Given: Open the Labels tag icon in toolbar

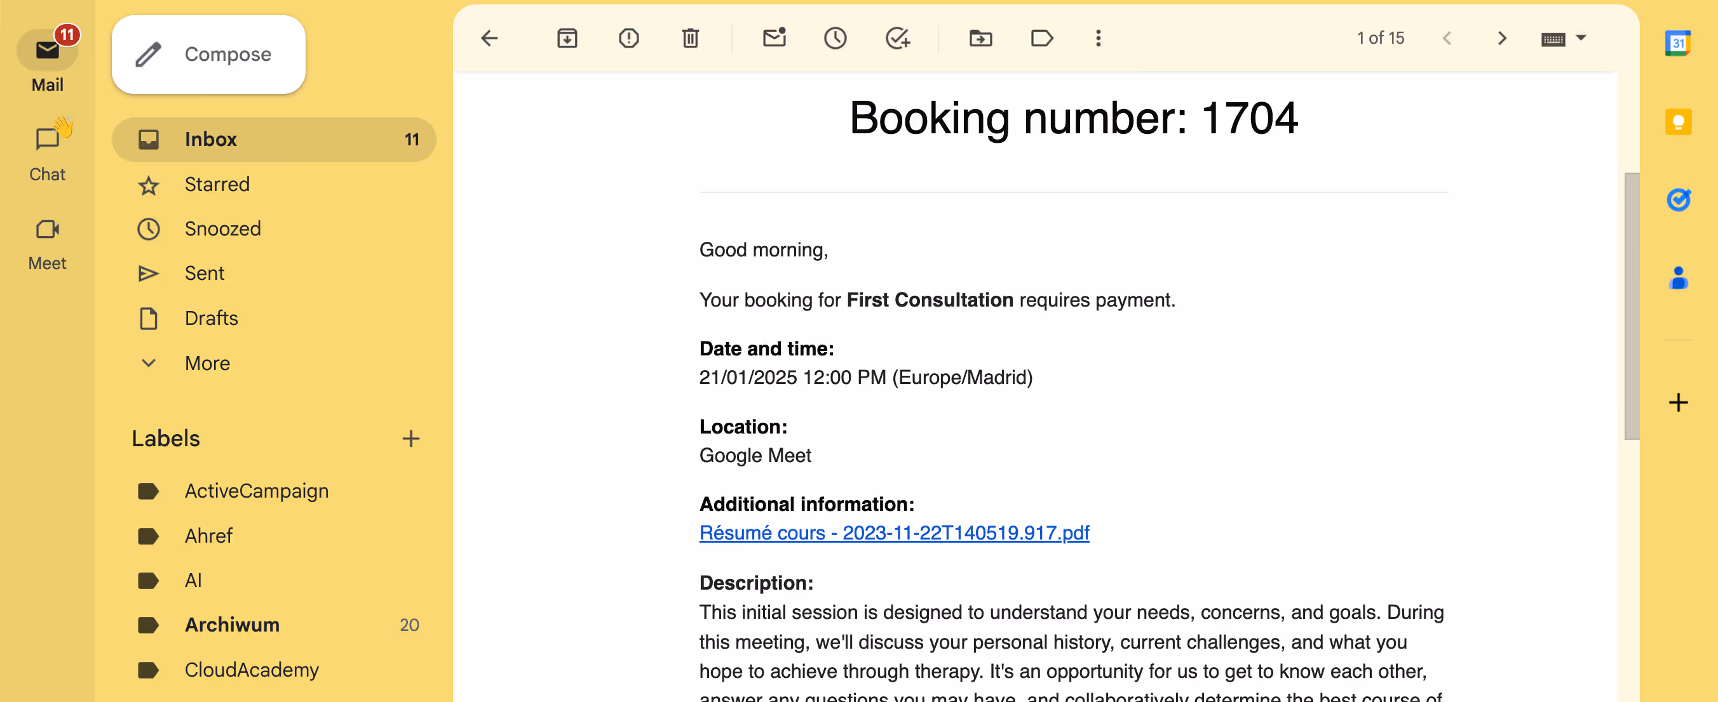Looking at the screenshot, I should tap(1042, 38).
